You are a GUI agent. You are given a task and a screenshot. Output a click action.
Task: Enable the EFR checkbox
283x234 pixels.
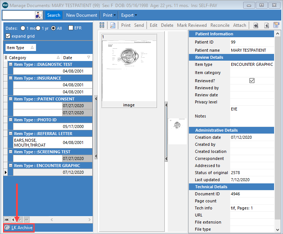point(71,28)
